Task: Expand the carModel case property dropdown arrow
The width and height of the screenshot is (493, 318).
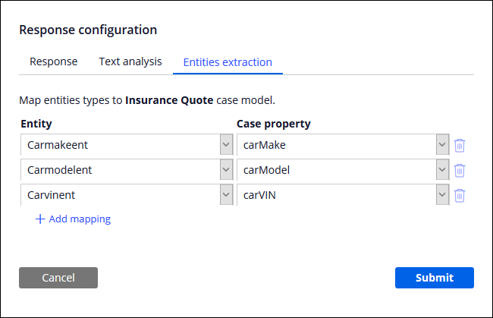Action: [442, 171]
